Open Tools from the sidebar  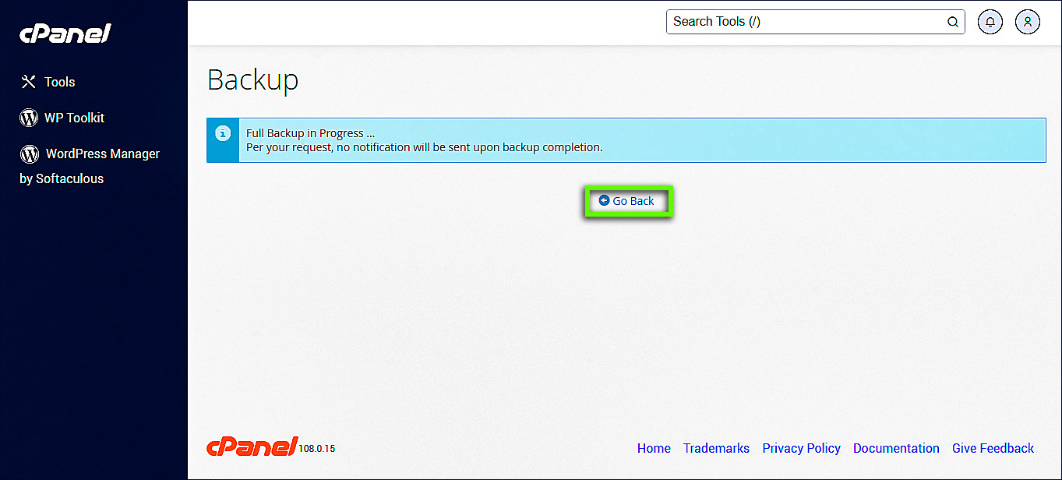click(x=60, y=82)
